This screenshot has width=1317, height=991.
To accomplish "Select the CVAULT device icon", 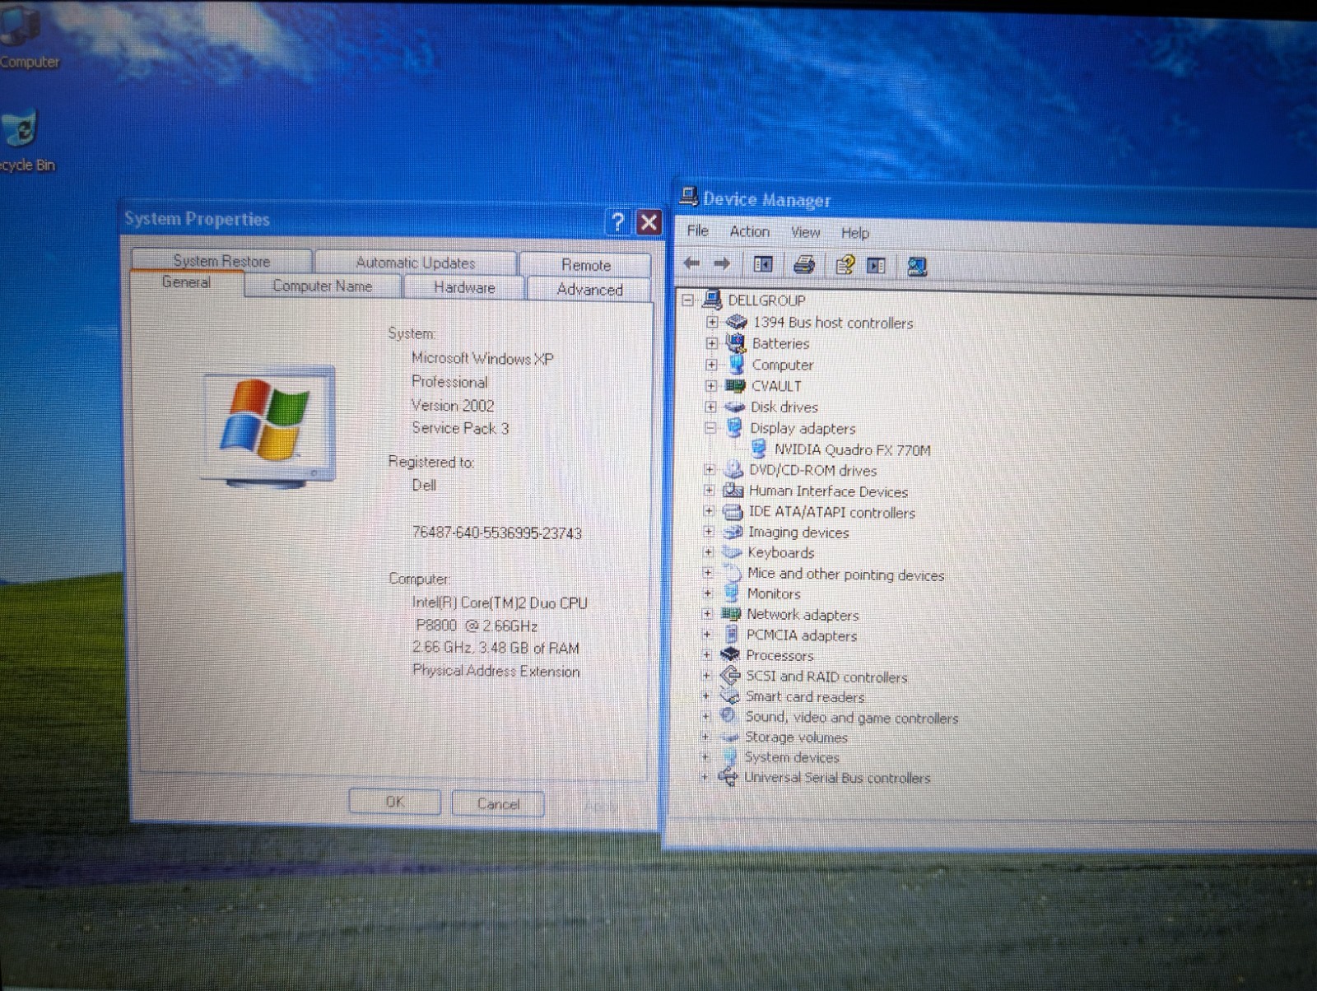I will 735,385.
